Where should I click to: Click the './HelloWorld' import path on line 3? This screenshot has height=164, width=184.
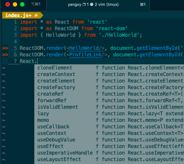click(119, 35)
